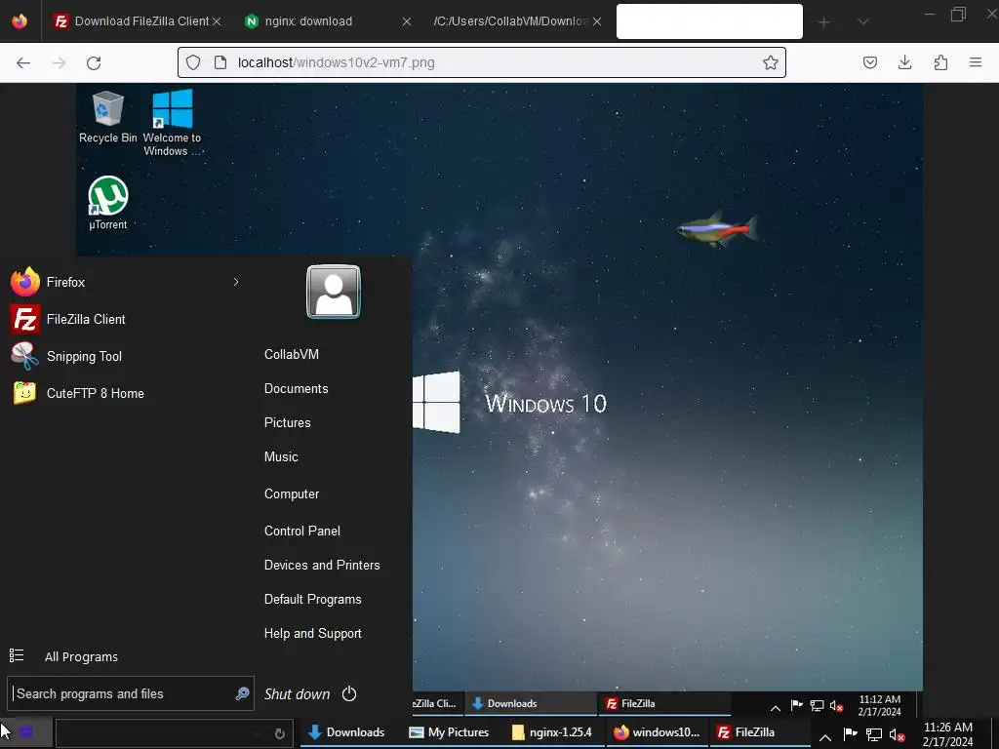Show hidden tray icons on bottom taskbar
This screenshot has height=749, width=999.
coord(825,736)
